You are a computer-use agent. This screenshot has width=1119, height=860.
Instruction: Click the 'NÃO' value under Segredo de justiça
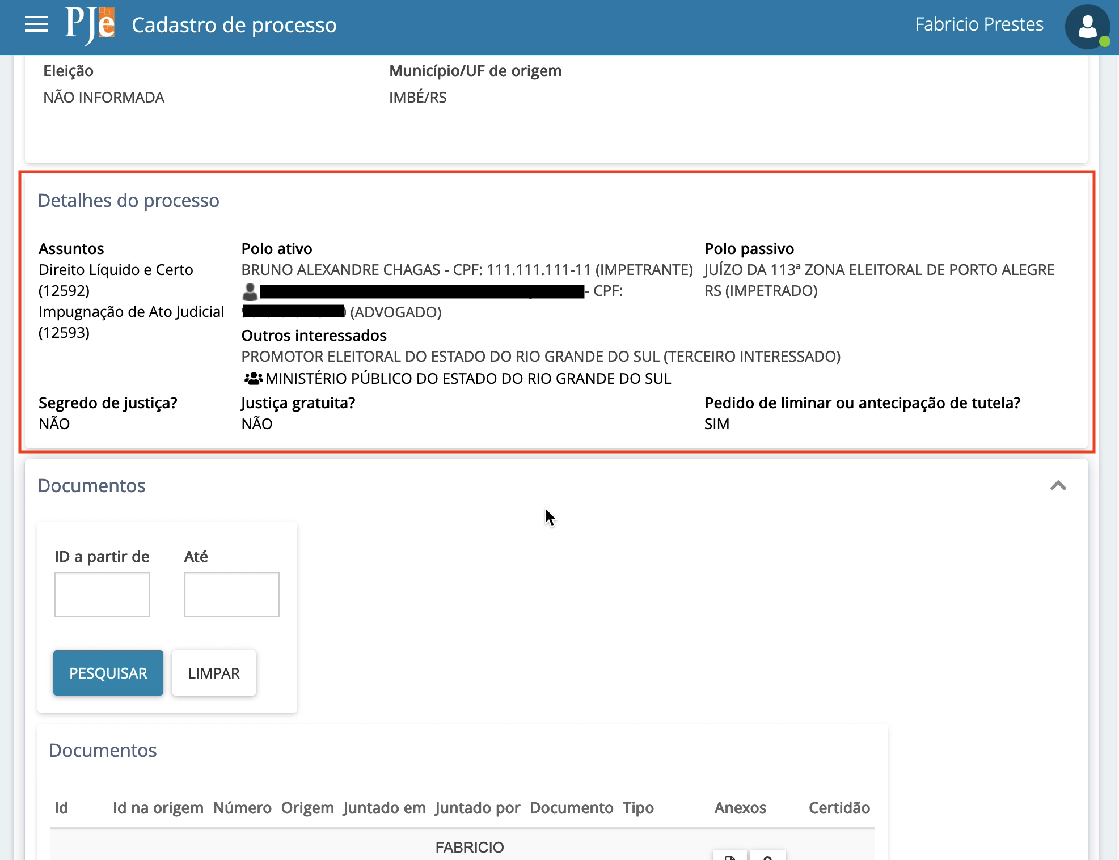point(54,424)
